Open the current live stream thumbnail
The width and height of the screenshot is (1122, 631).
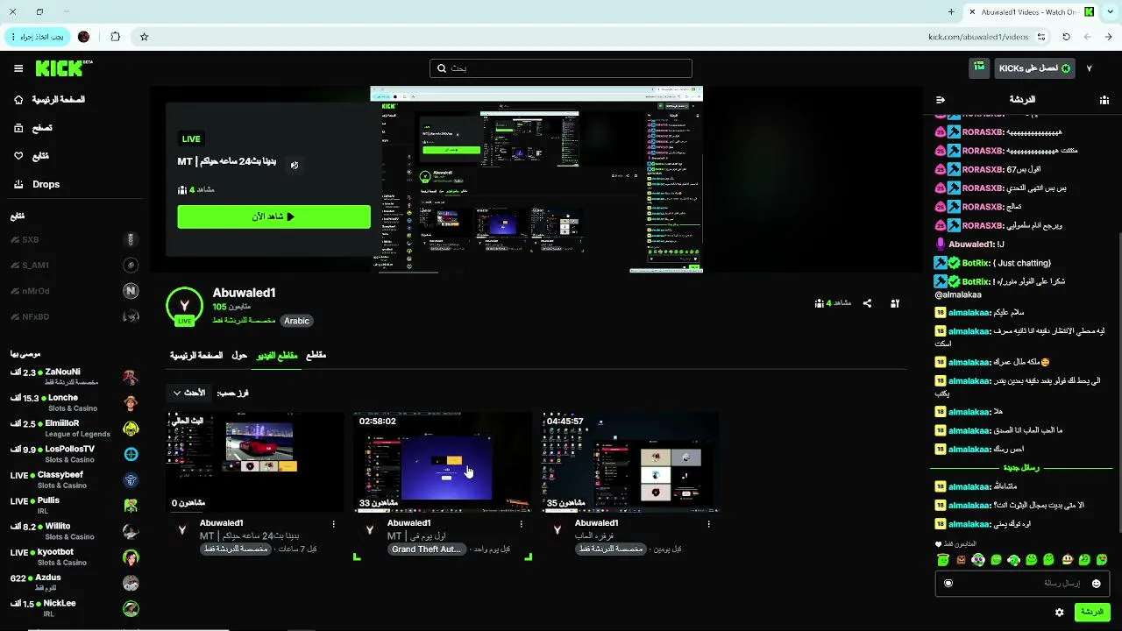pyautogui.click(x=255, y=462)
